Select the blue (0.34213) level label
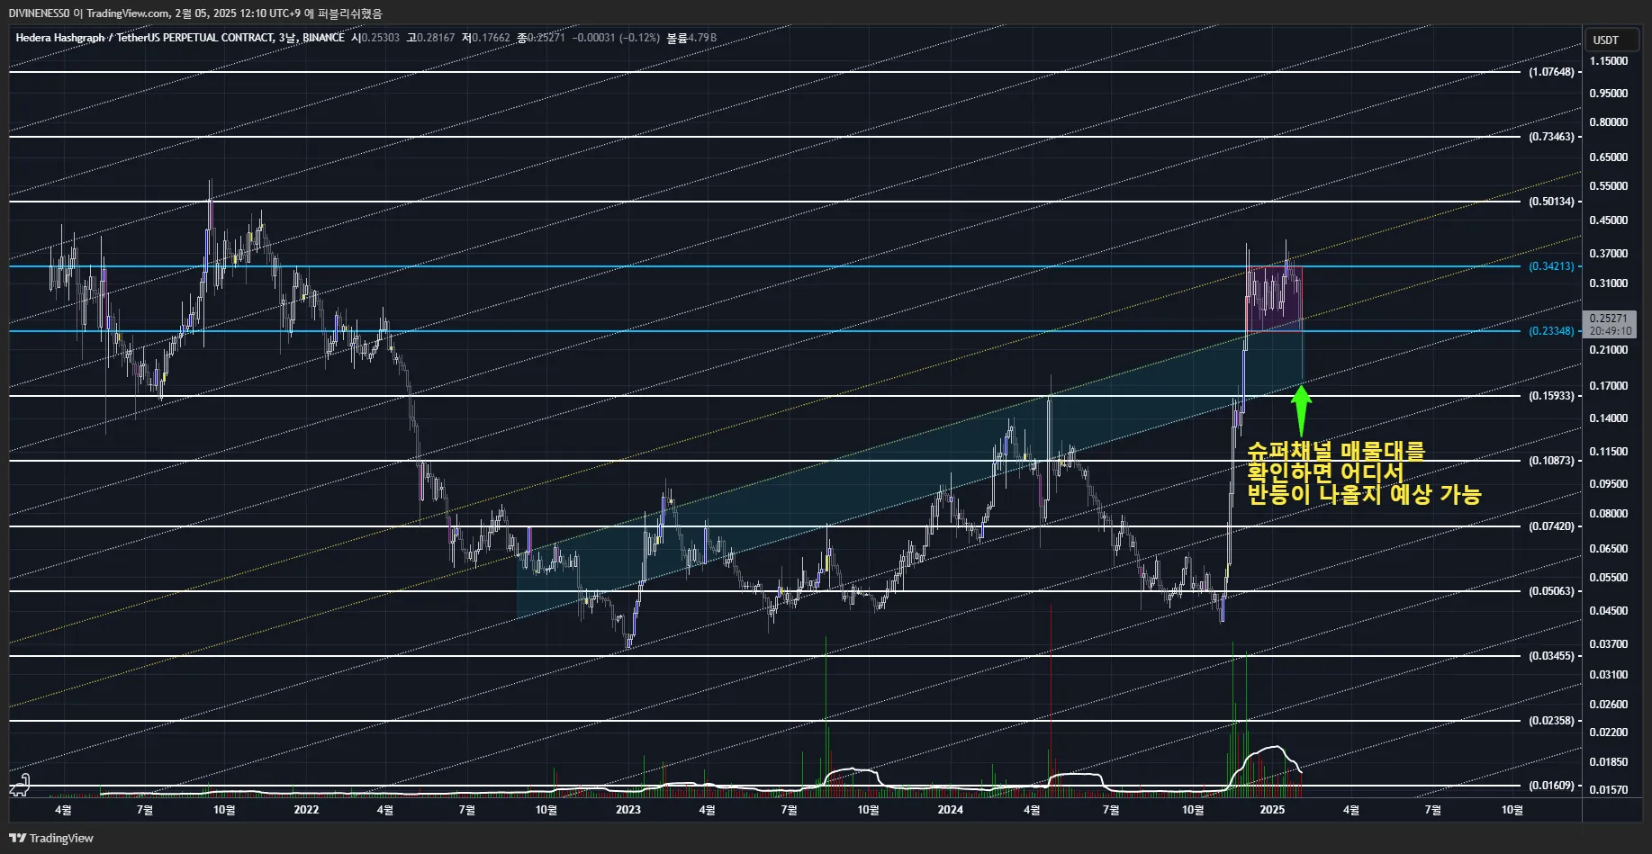The width and height of the screenshot is (1652, 854). tap(1551, 266)
